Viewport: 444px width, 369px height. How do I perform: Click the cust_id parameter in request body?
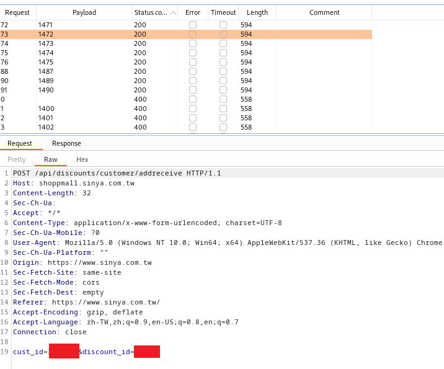click(x=28, y=352)
